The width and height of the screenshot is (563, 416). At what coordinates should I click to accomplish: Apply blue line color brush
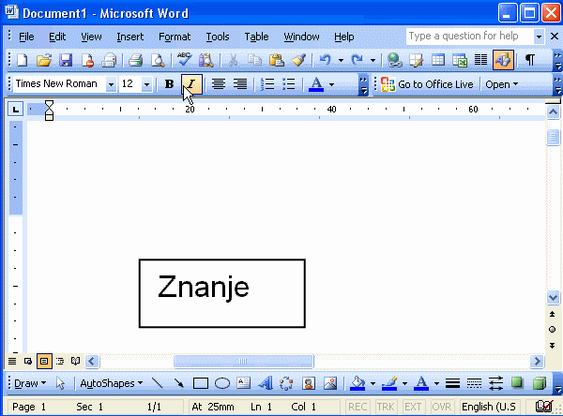389,383
